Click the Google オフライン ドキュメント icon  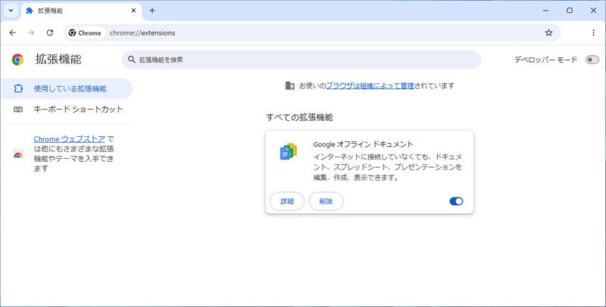pyautogui.click(x=289, y=151)
